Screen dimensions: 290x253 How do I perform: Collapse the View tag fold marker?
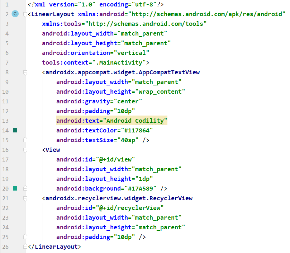click(25, 150)
